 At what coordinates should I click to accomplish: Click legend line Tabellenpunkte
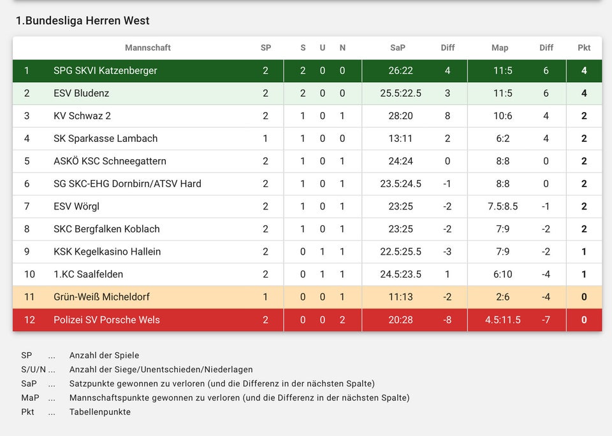tap(100, 411)
